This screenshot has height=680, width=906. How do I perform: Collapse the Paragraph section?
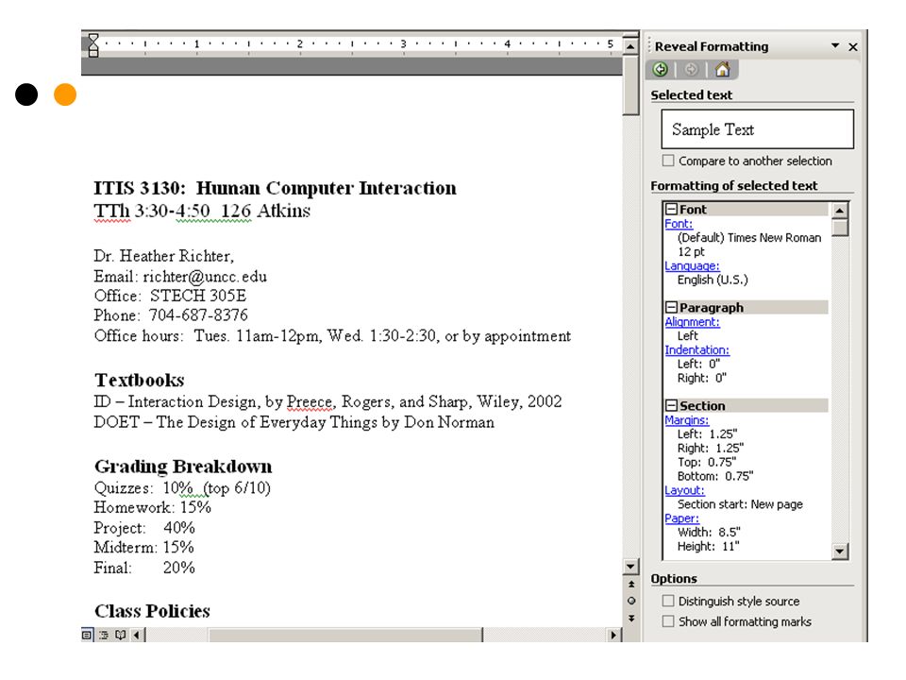(x=671, y=307)
